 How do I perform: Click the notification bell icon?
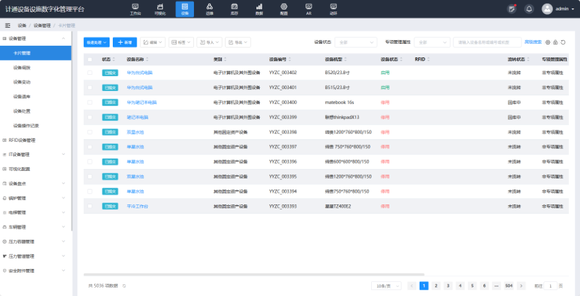point(529,9)
